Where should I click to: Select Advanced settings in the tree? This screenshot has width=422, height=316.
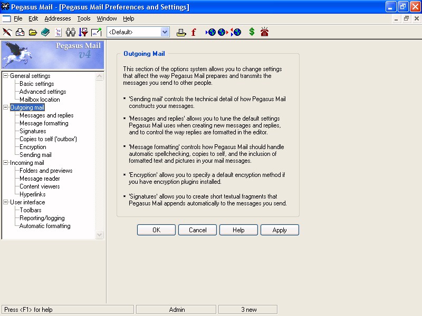[43, 92]
